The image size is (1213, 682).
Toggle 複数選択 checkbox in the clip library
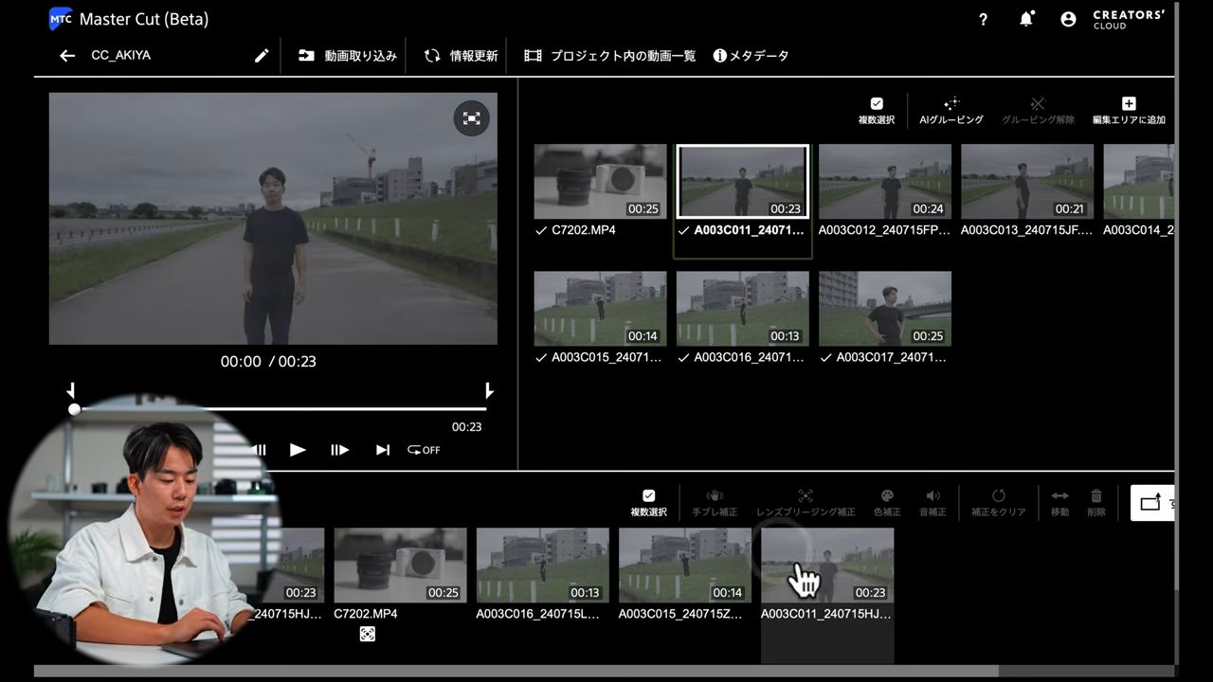tap(877, 104)
